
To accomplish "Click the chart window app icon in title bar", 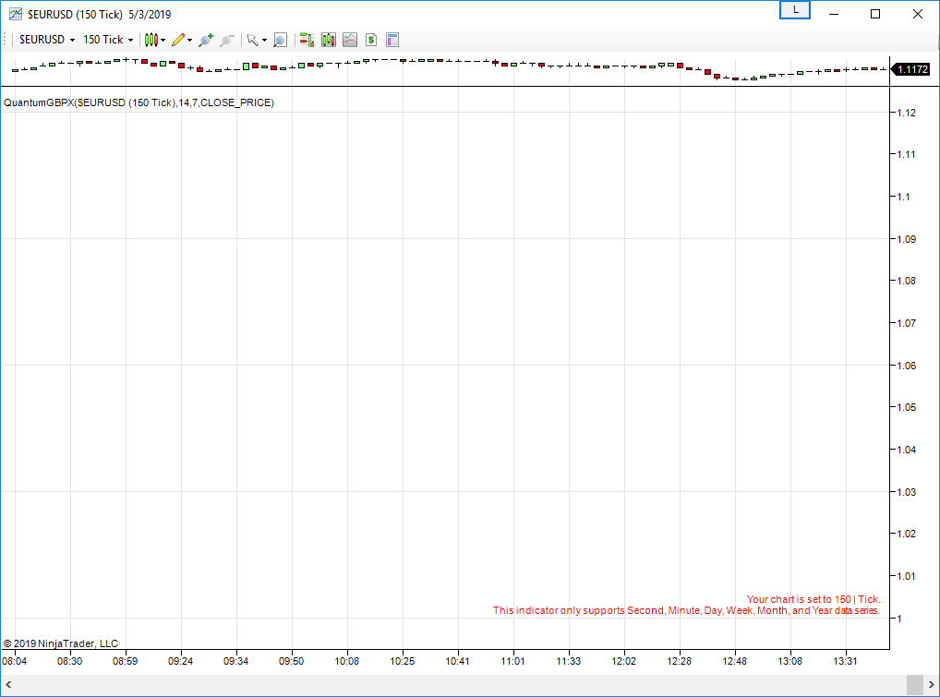I will (15, 14).
